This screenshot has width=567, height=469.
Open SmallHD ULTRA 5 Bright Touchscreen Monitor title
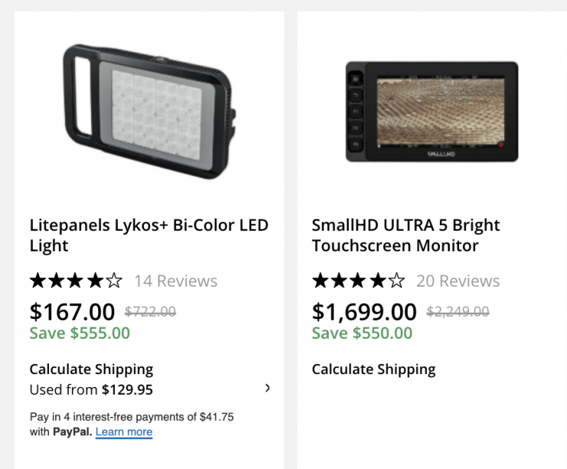coord(406,235)
